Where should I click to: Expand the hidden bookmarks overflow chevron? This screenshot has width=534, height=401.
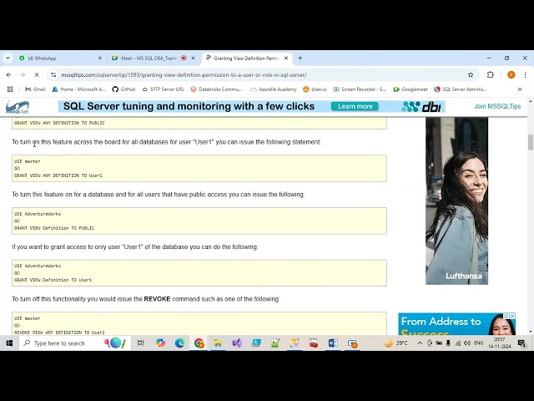(520, 89)
